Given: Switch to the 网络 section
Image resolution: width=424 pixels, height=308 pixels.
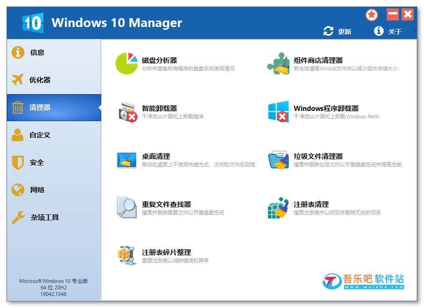Looking at the screenshot, I should coord(54,190).
